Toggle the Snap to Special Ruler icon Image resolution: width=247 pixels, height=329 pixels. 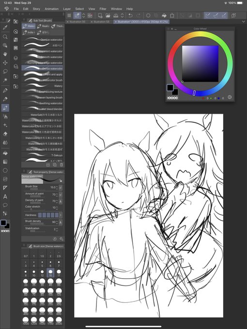pyautogui.click(x=216, y=15)
